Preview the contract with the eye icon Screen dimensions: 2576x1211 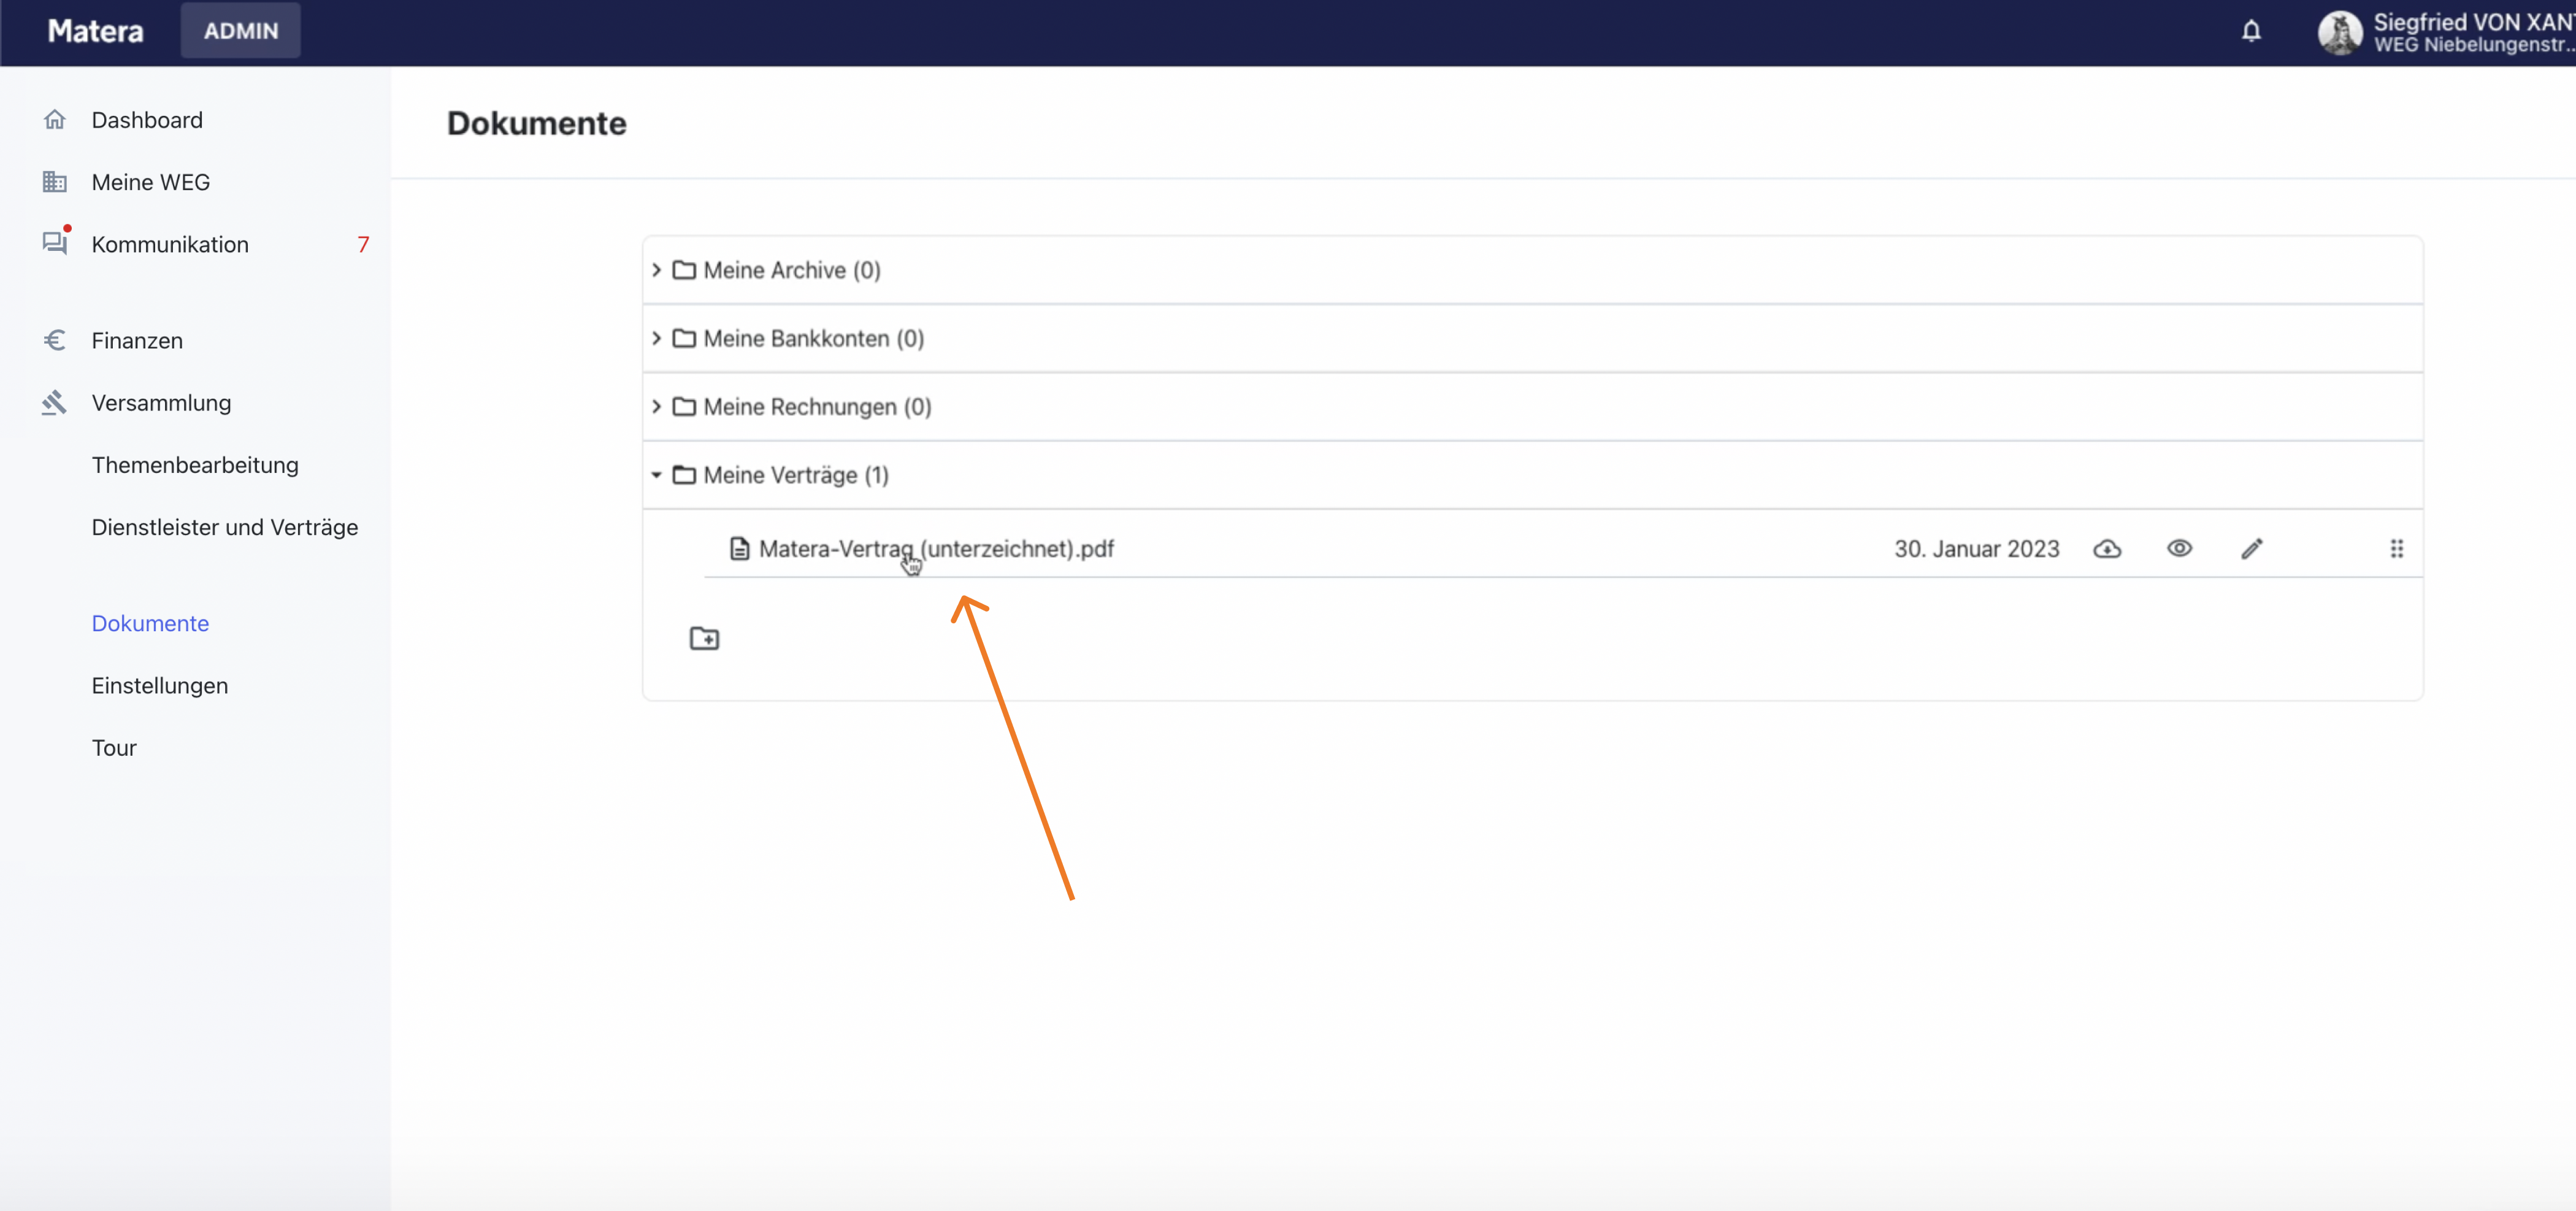pos(2179,549)
